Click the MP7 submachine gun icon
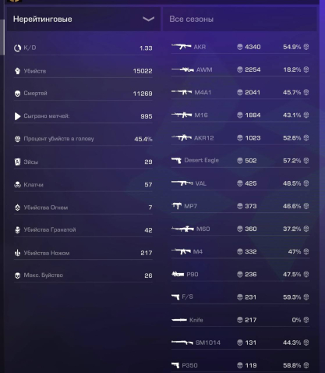Image resolution: width=325 pixels, height=373 pixels. click(x=177, y=206)
